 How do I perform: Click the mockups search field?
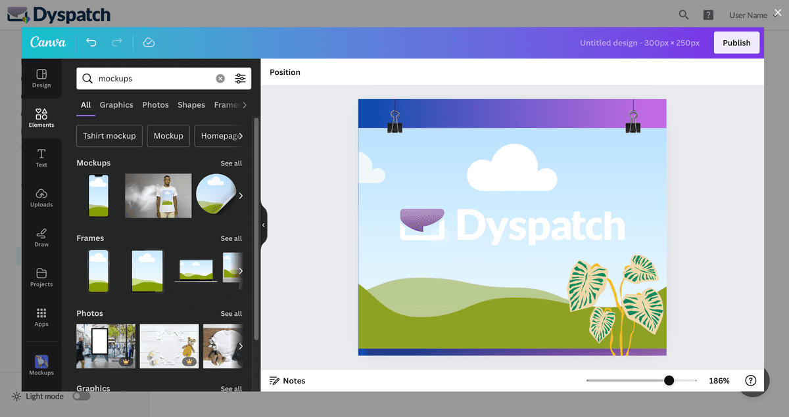pyautogui.click(x=164, y=78)
